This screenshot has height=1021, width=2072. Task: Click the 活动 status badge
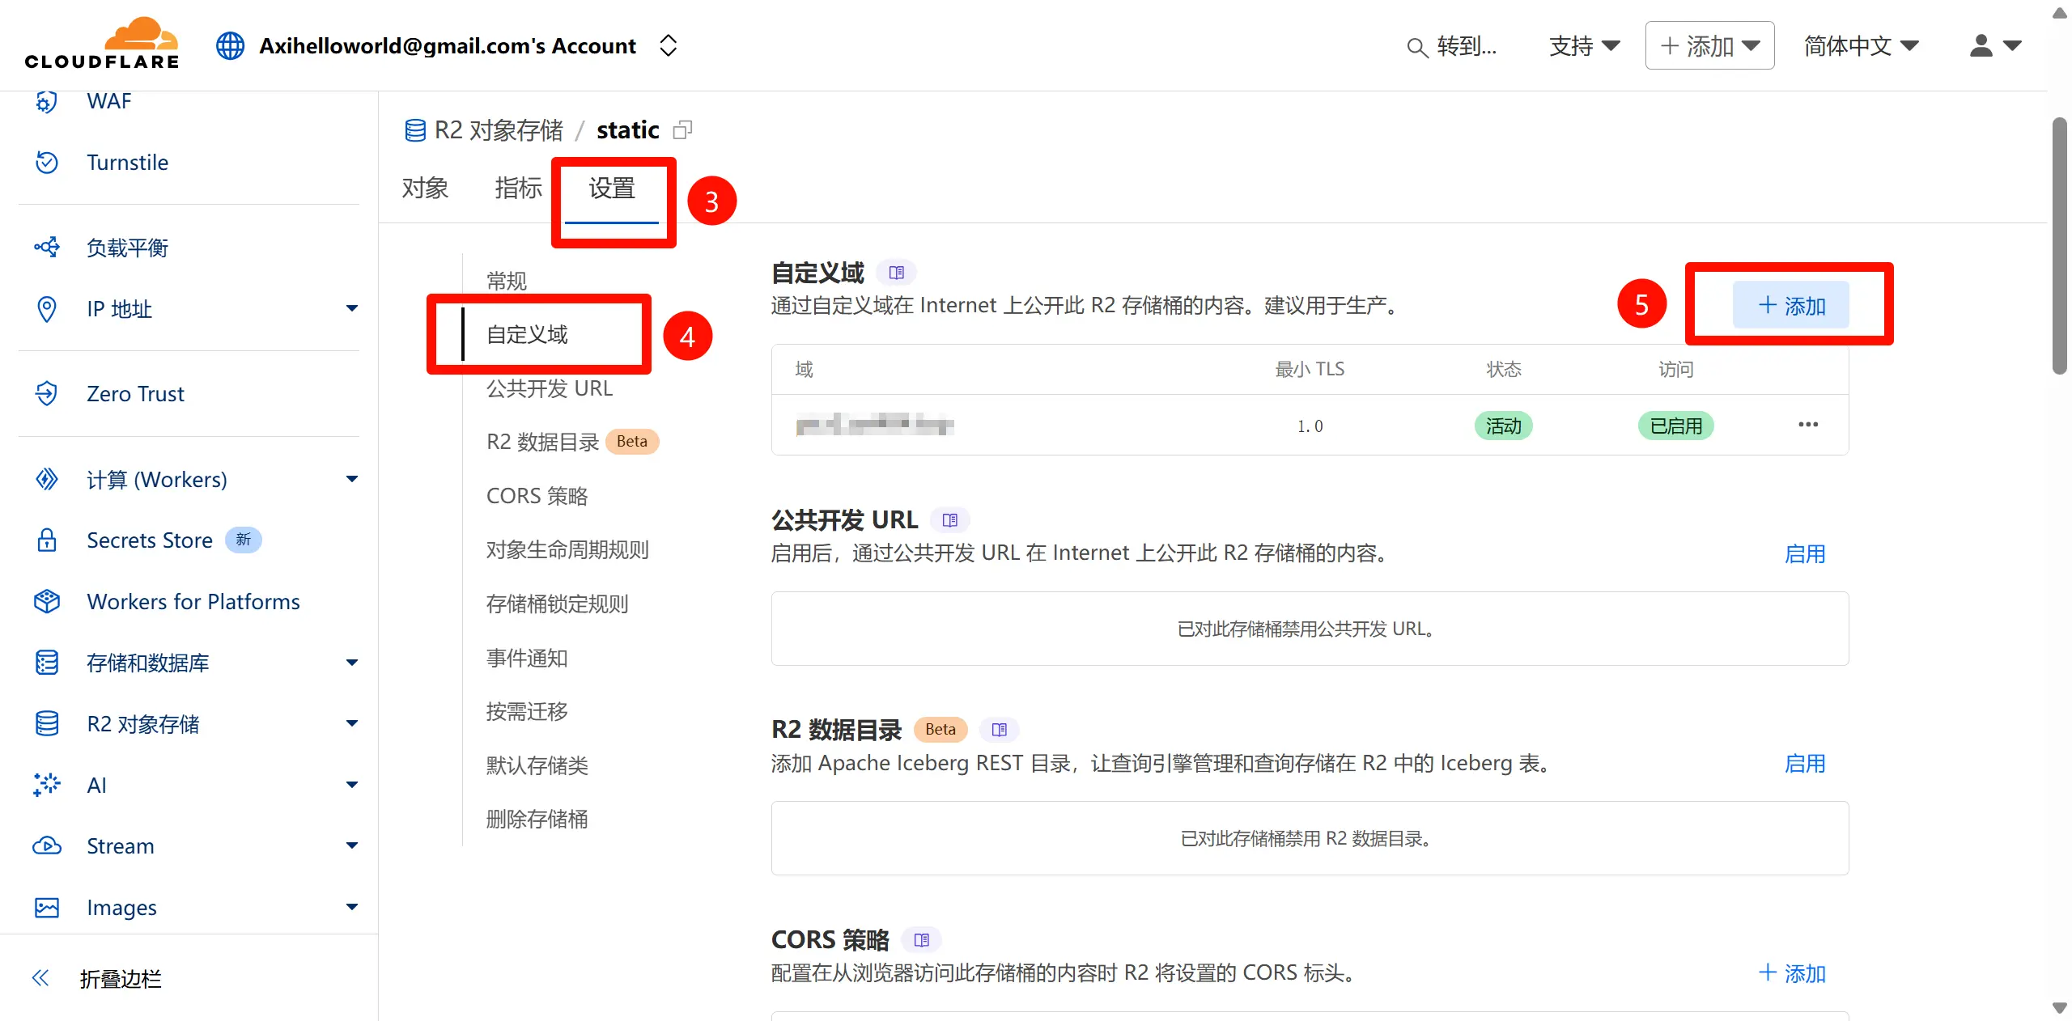[1503, 426]
